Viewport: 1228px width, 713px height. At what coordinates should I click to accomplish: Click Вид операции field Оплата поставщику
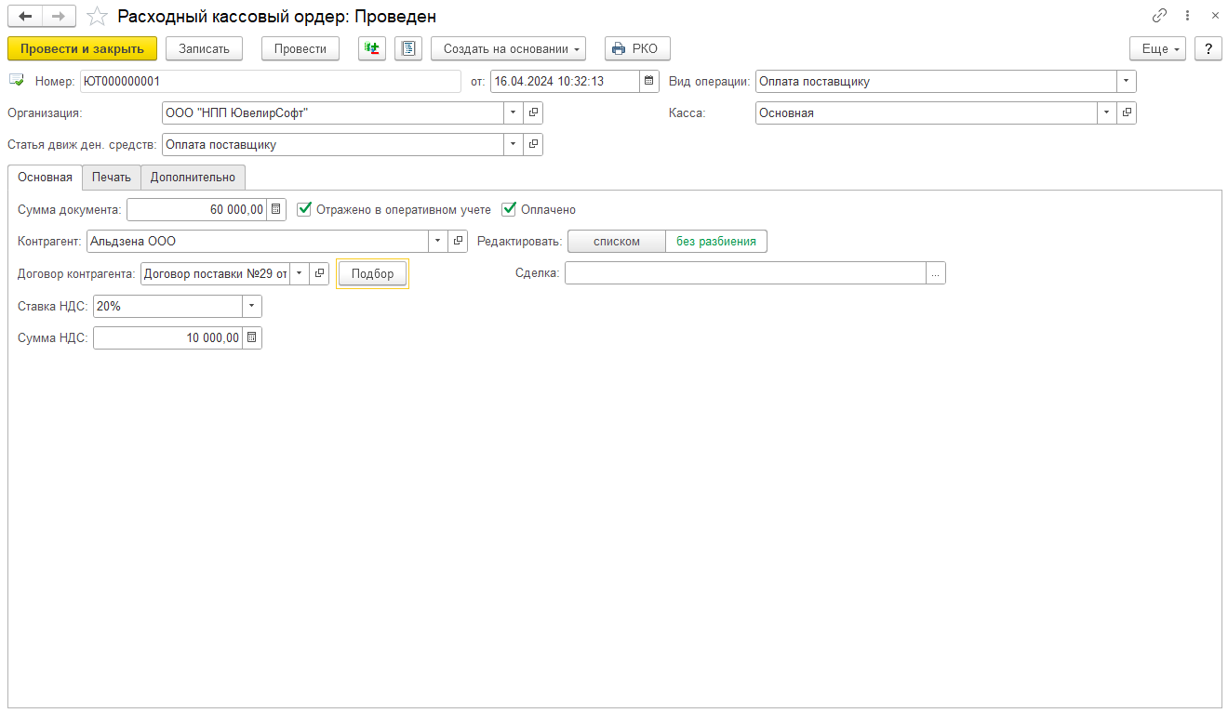[x=937, y=81]
